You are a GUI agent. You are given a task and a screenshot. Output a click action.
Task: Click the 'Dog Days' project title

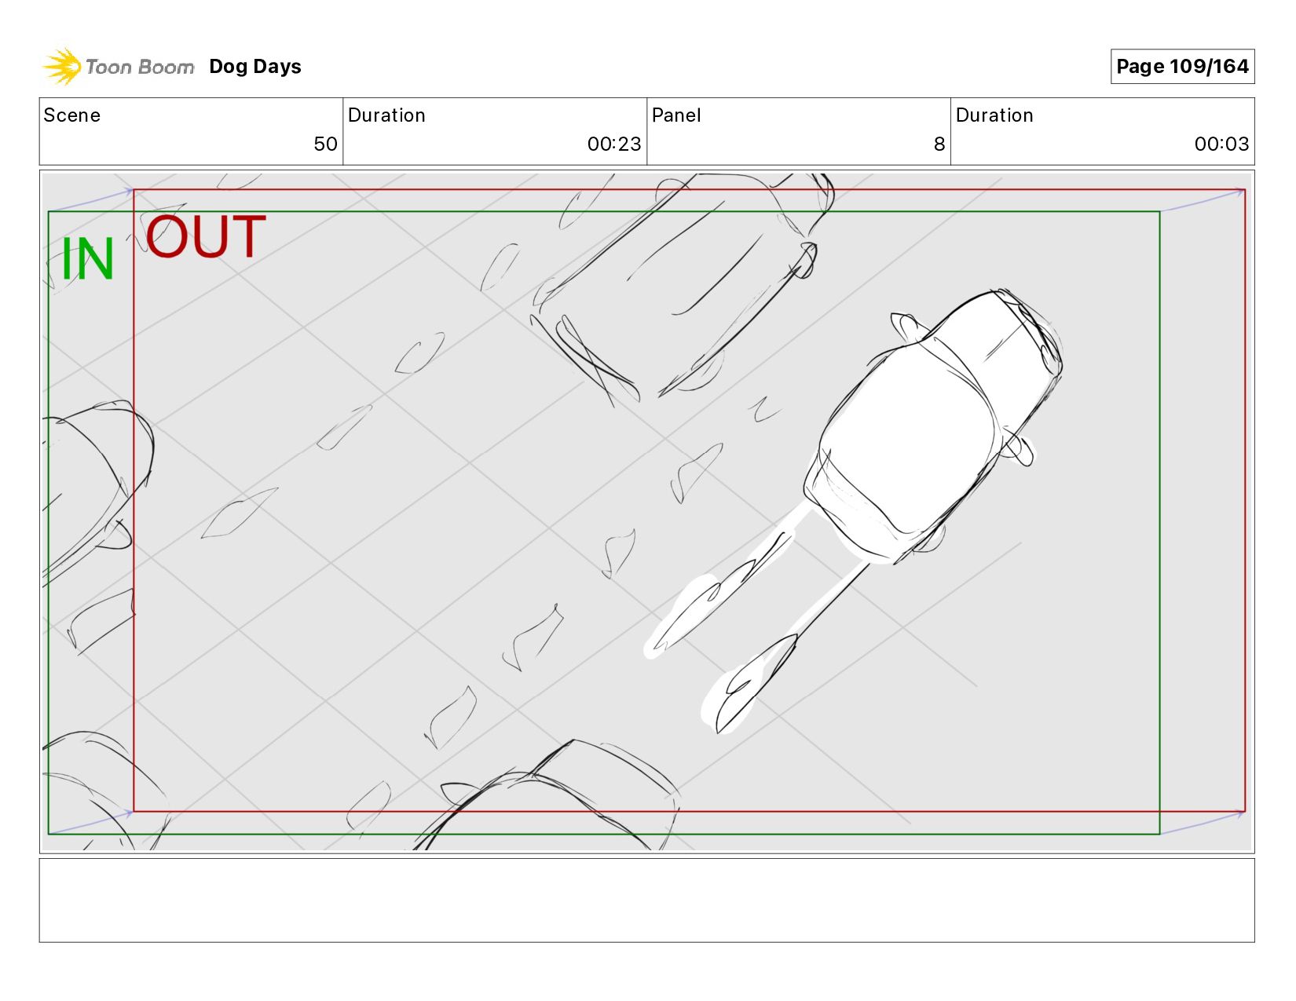(255, 67)
